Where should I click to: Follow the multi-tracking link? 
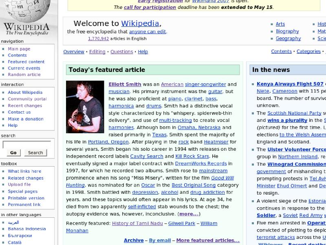(176, 120)
